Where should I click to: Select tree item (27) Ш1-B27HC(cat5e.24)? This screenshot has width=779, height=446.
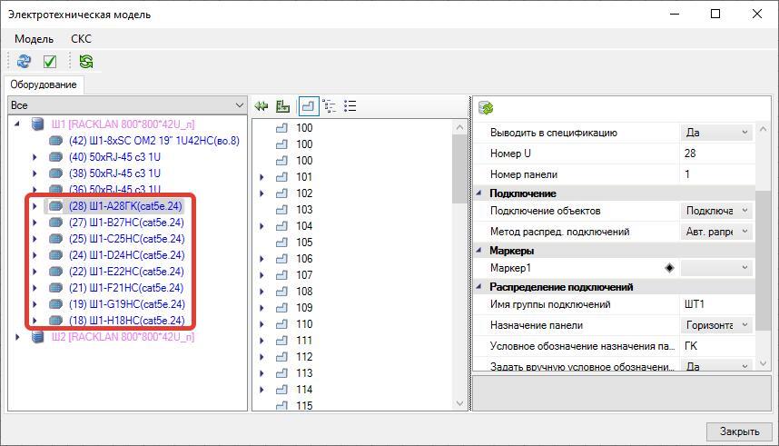point(126,223)
